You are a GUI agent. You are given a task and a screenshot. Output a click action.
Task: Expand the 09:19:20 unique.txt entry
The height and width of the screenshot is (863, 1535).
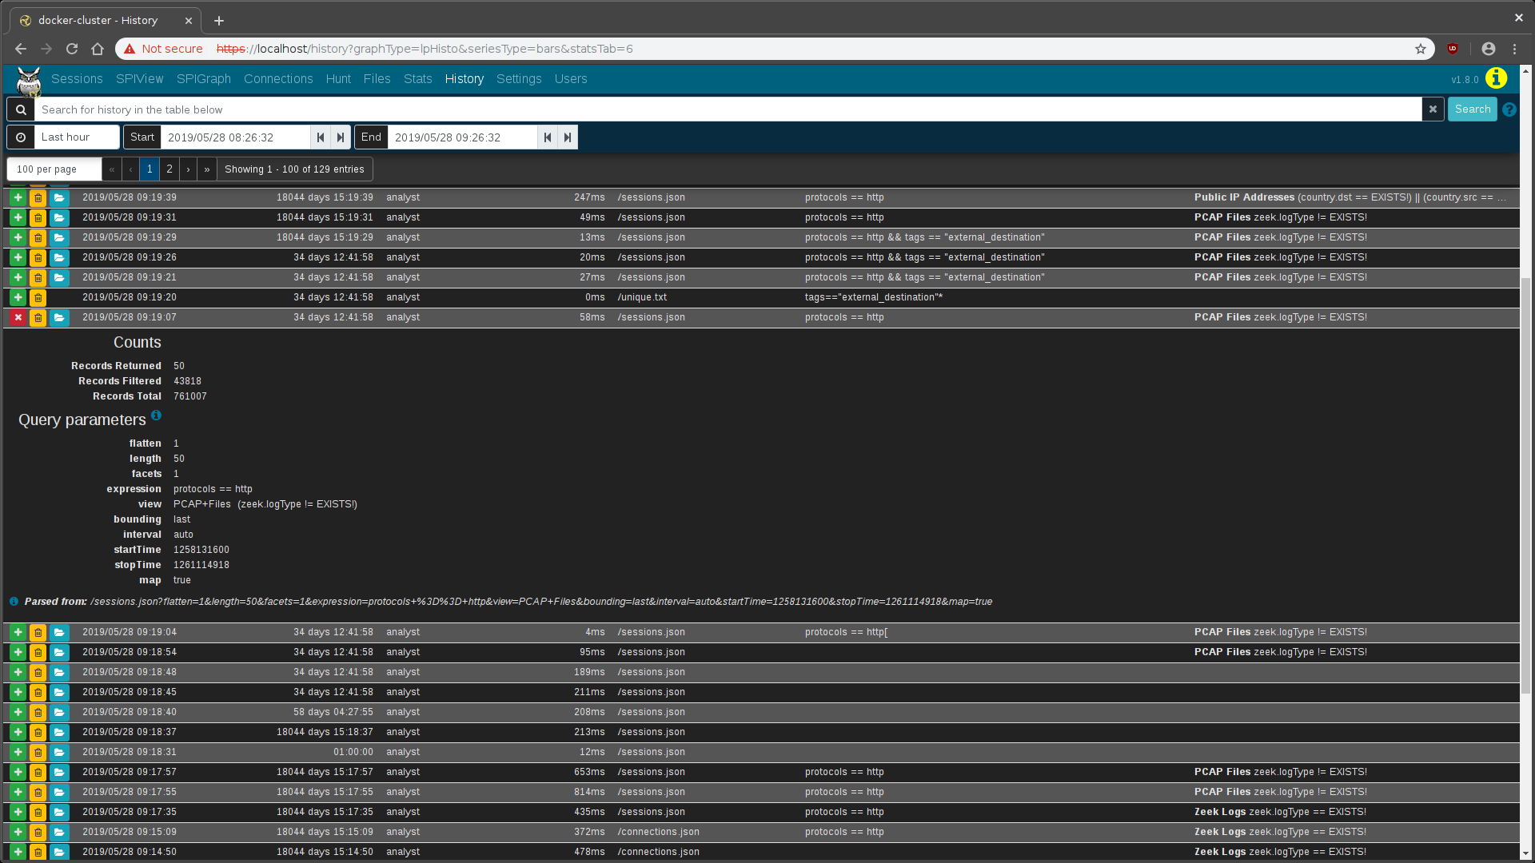click(18, 298)
